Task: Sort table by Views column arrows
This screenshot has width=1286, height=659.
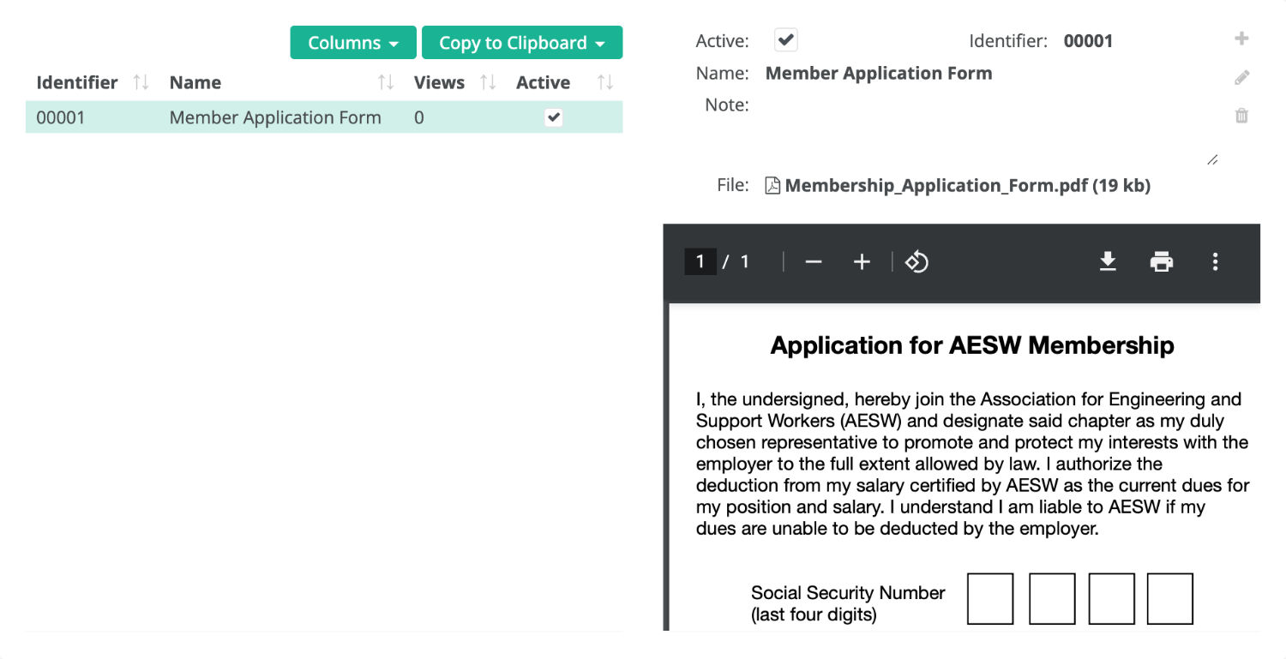Action: click(488, 82)
